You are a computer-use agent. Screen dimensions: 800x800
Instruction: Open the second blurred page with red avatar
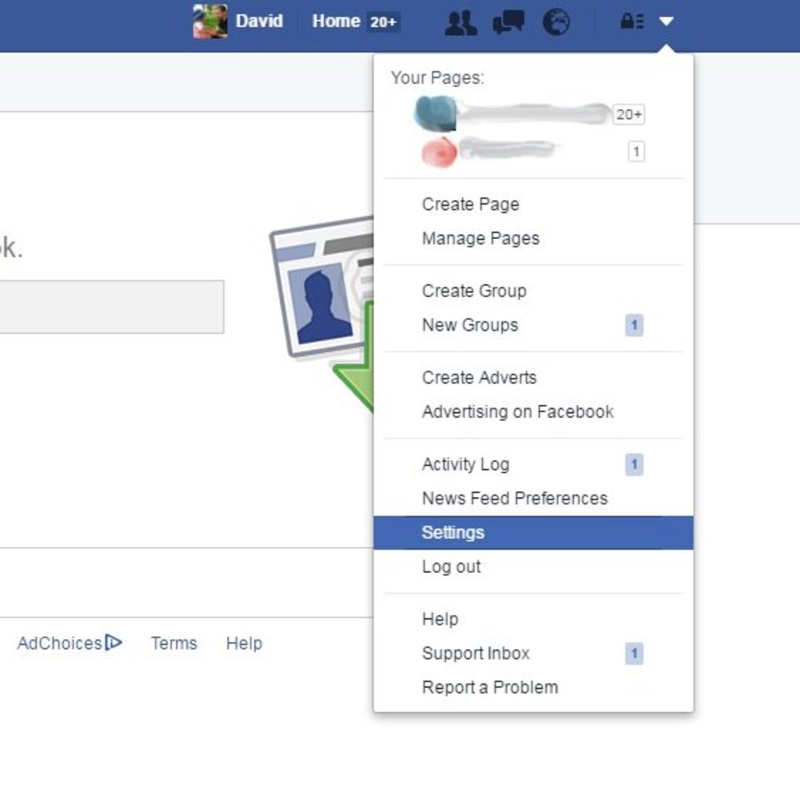(532, 152)
